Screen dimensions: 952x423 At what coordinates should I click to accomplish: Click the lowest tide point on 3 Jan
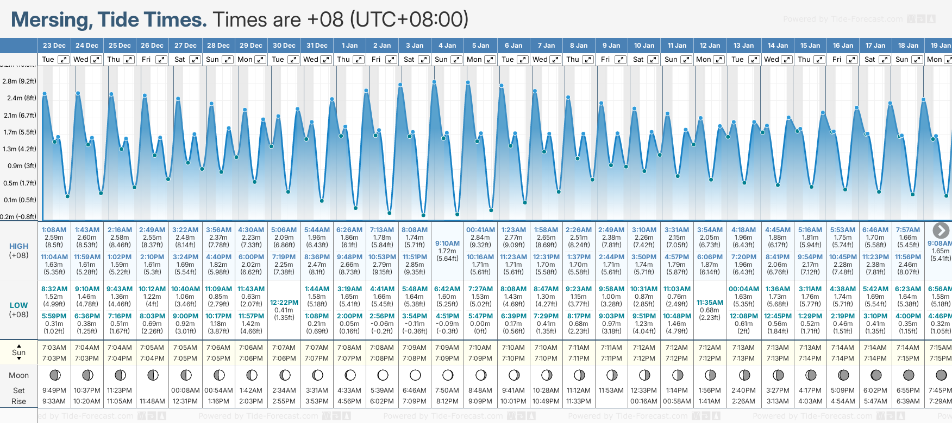(423, 215)
